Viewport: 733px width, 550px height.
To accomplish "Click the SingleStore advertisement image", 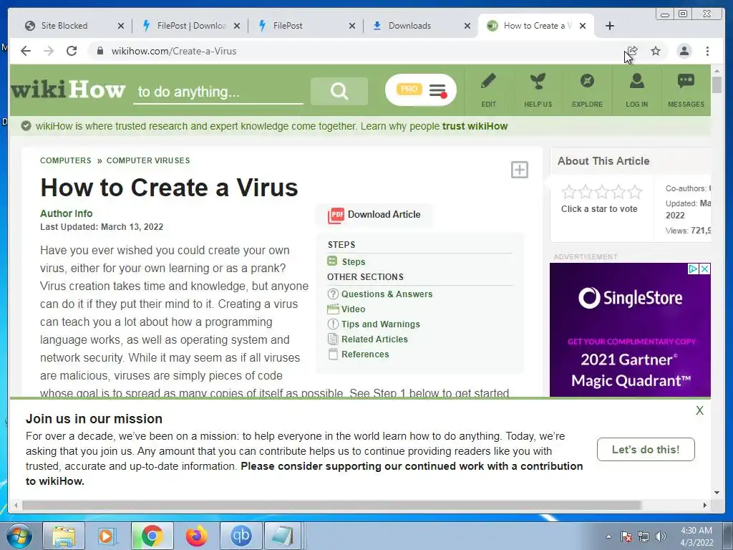I will tap(630, 330).
